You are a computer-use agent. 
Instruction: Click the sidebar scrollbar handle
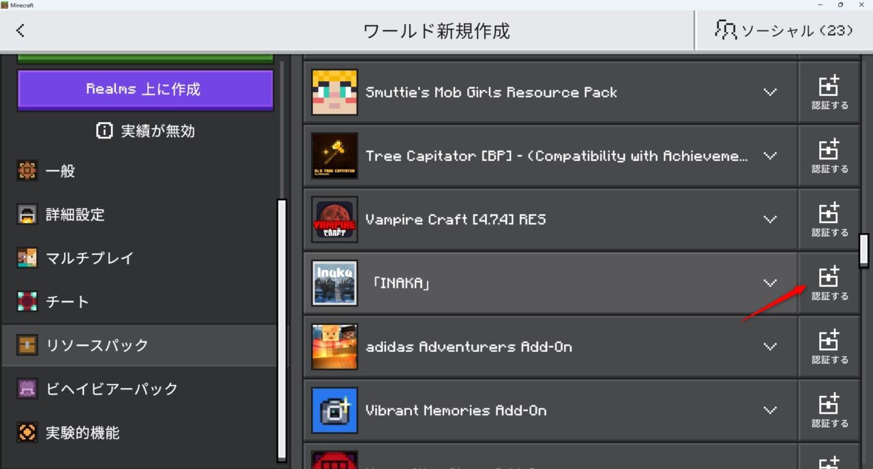282,330
